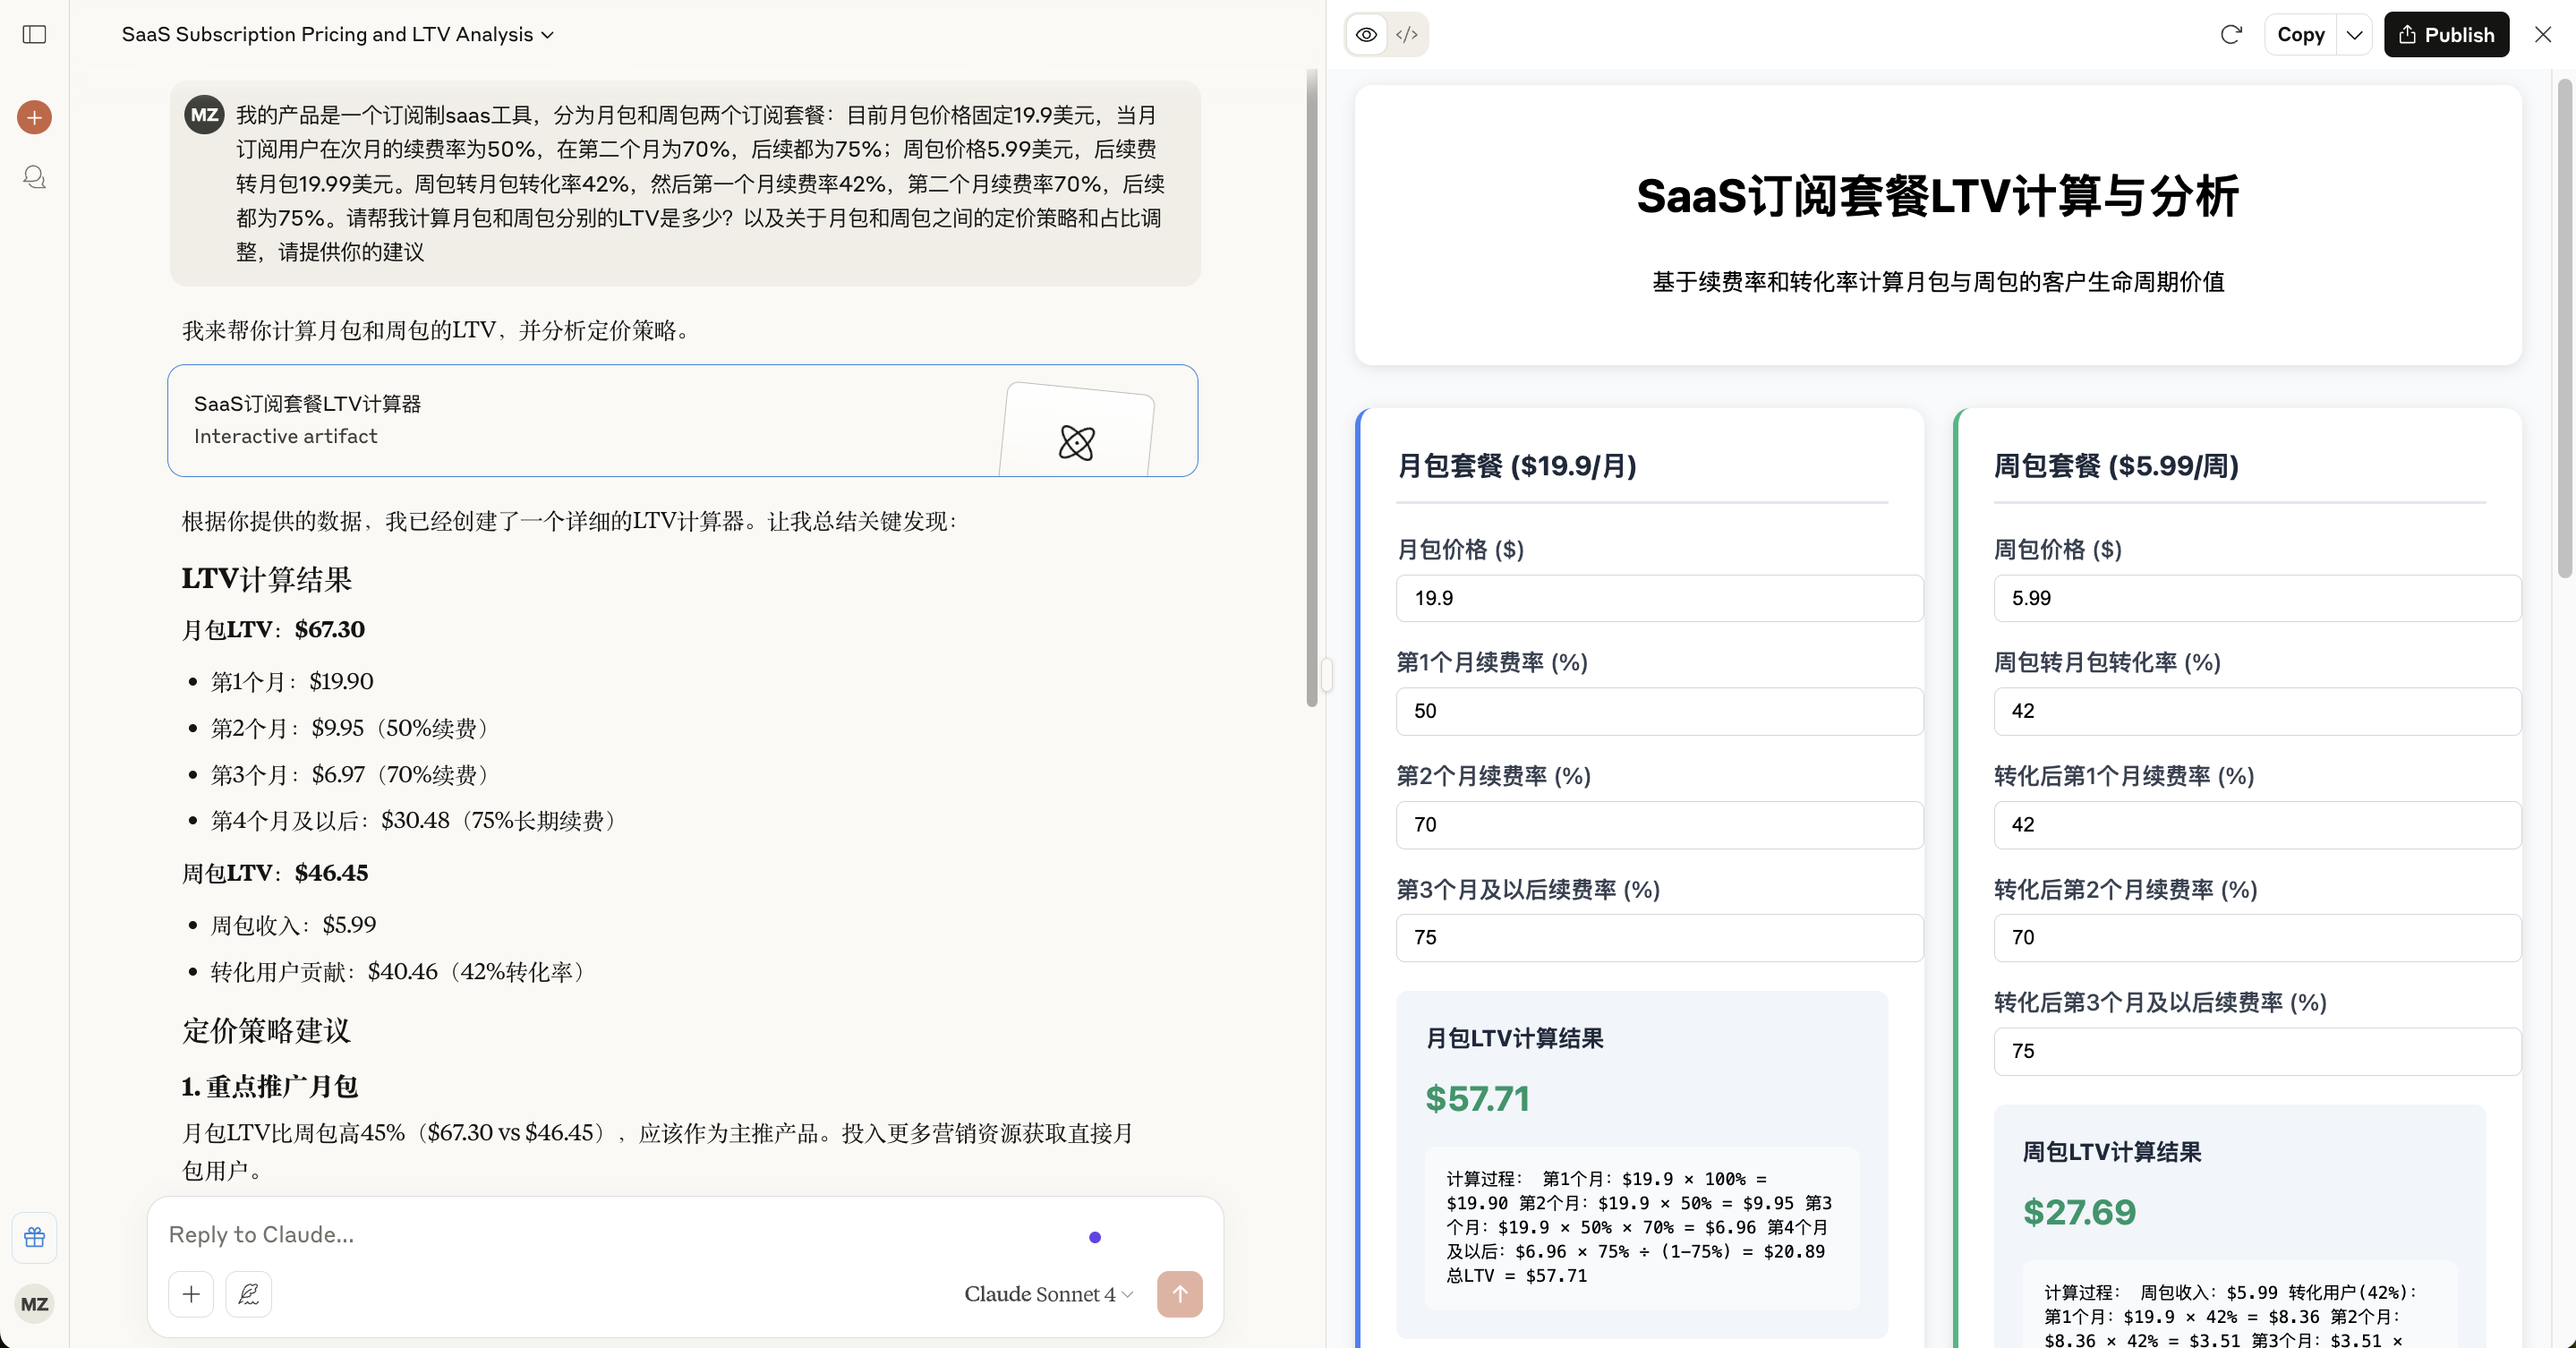Switch the artifact to preview (eye) view
Viewport: 2576px width, 1348px height.
pyautogui.click(x=1366, y=35)
